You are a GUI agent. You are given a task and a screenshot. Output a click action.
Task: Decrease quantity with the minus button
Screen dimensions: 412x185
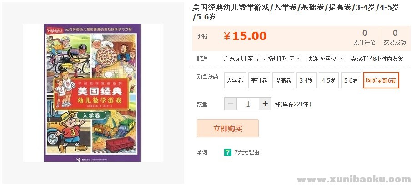pos(231,104)
